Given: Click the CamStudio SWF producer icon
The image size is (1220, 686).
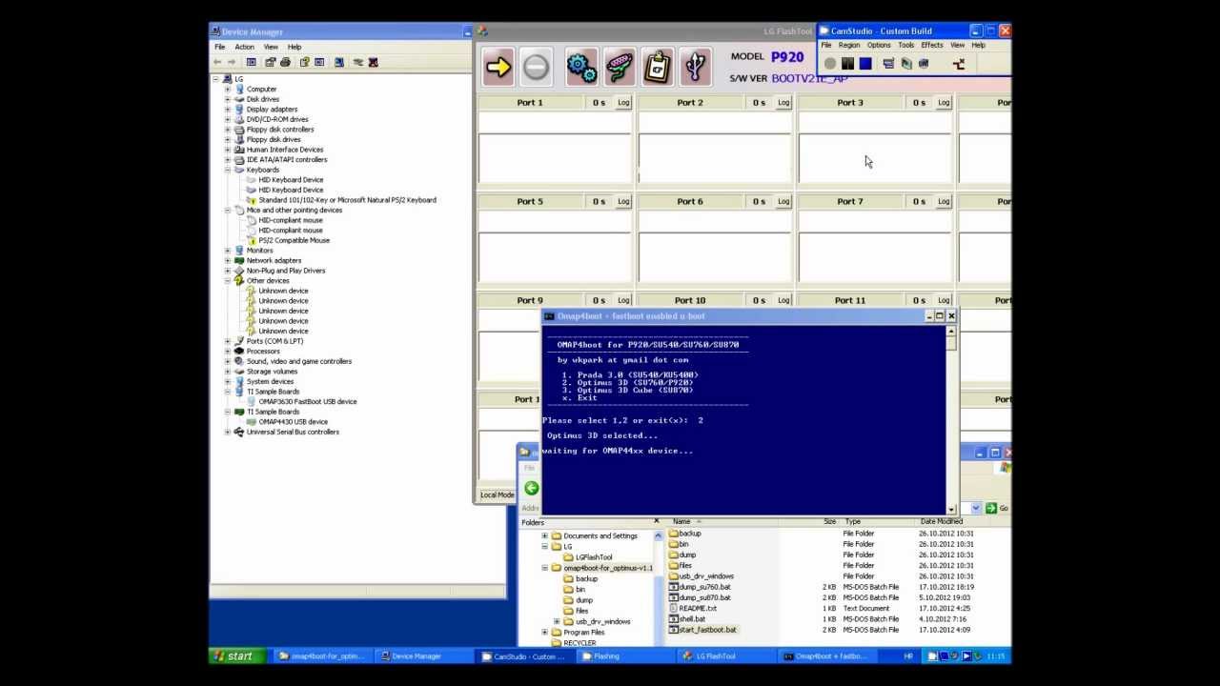Looking at the screenshot, I should (923, 64).
